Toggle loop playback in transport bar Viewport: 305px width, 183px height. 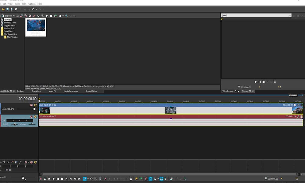coord(45,179)
